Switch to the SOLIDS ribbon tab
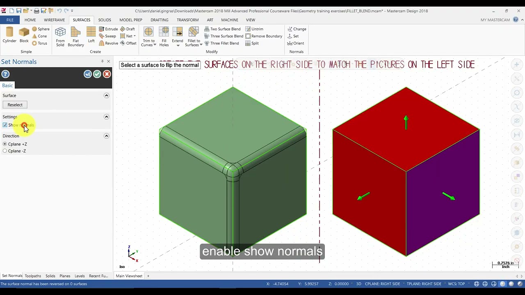The width and height of the screenshot is (525, 295). (x=105, y=20)
